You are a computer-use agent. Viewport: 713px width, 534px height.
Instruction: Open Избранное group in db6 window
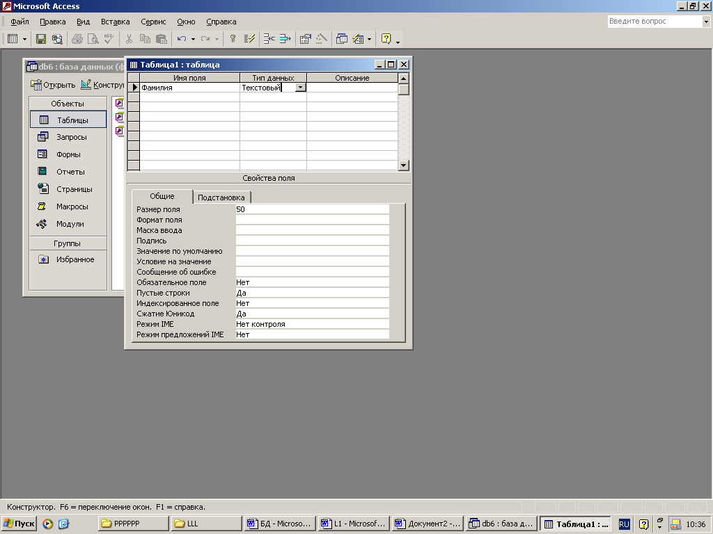point(68,259)
